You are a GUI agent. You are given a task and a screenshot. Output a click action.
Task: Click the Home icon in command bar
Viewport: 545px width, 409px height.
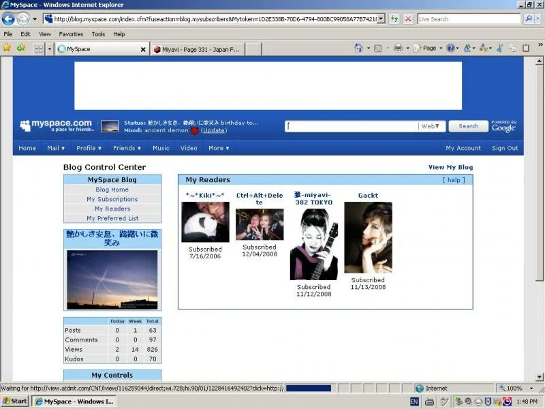[x=358, y=48]
